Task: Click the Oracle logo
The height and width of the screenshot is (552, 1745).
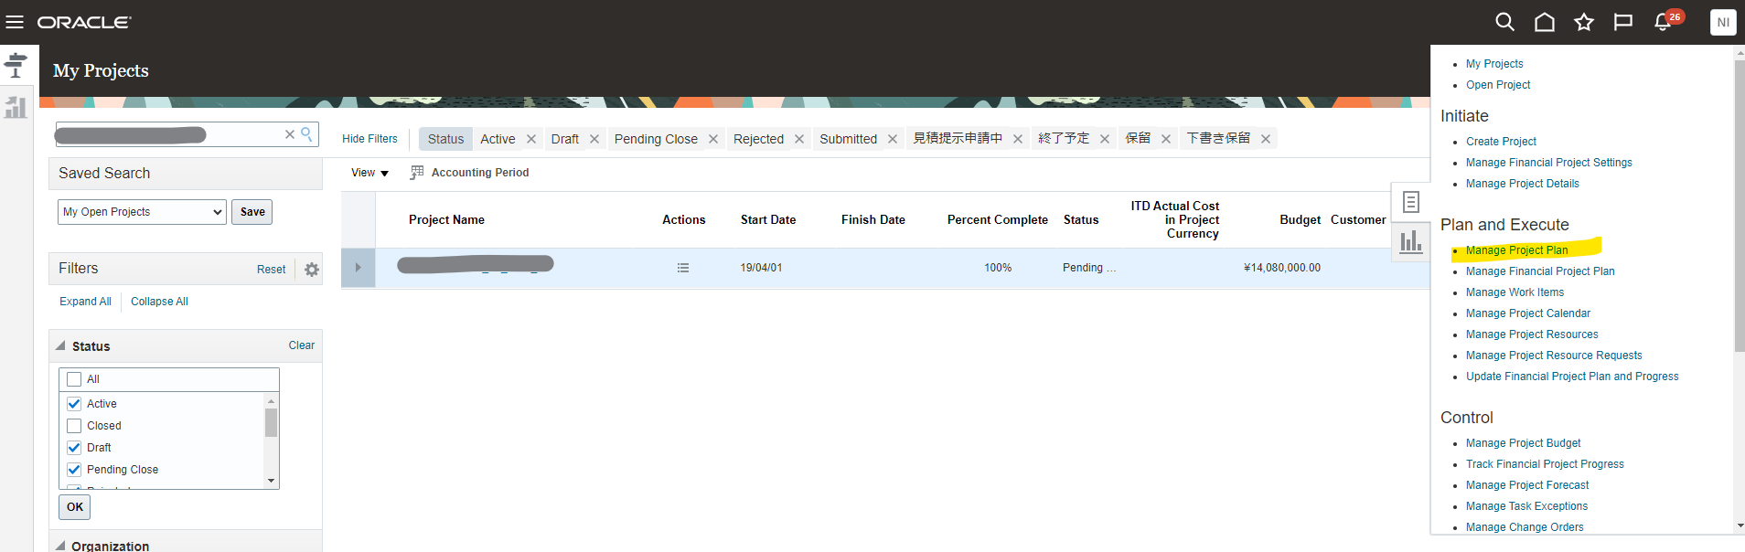Action: [x=84, y=22]
